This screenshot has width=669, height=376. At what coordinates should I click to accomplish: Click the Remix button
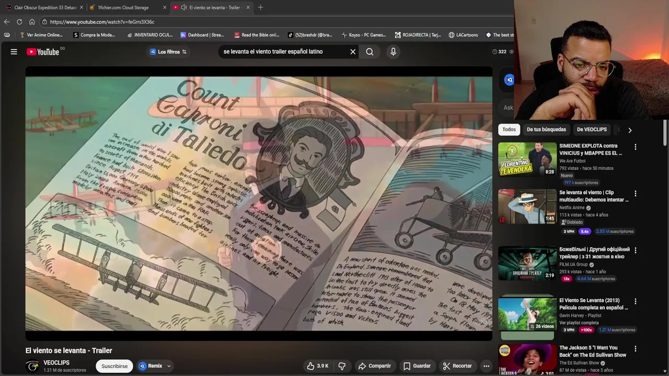151,366
